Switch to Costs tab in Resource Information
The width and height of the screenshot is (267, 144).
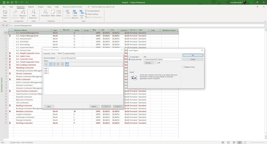(x=53, y=53)
